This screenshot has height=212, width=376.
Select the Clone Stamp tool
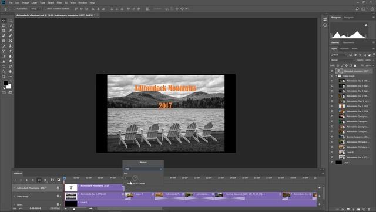[11, 46]
